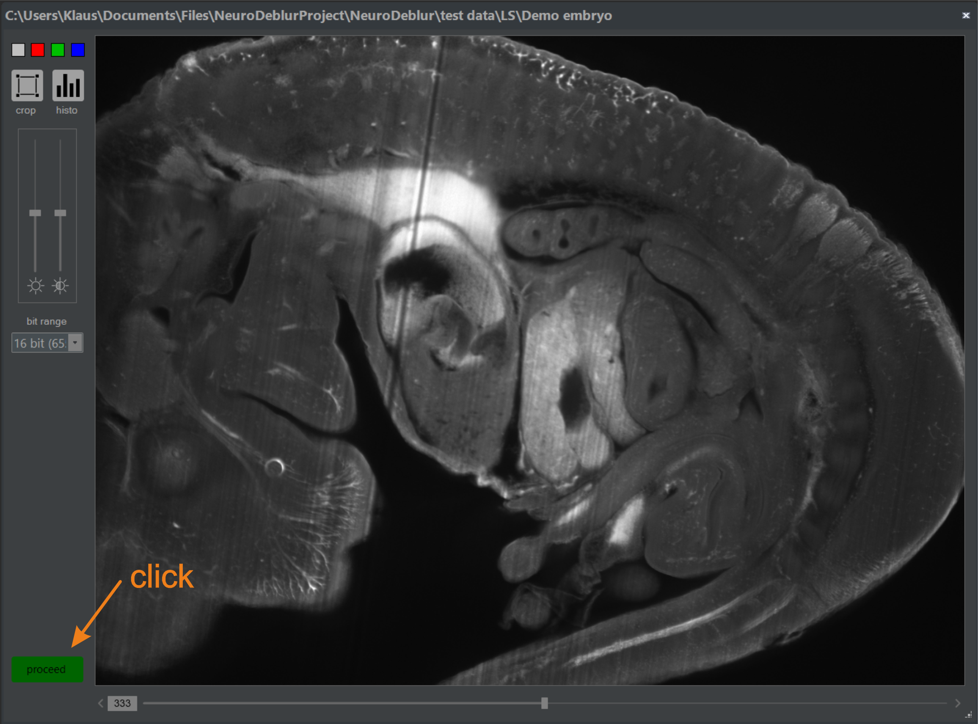Viewport: 978px width, 724px height.
Task: Choose the blue channel color swatch
Action: (78, 50)
